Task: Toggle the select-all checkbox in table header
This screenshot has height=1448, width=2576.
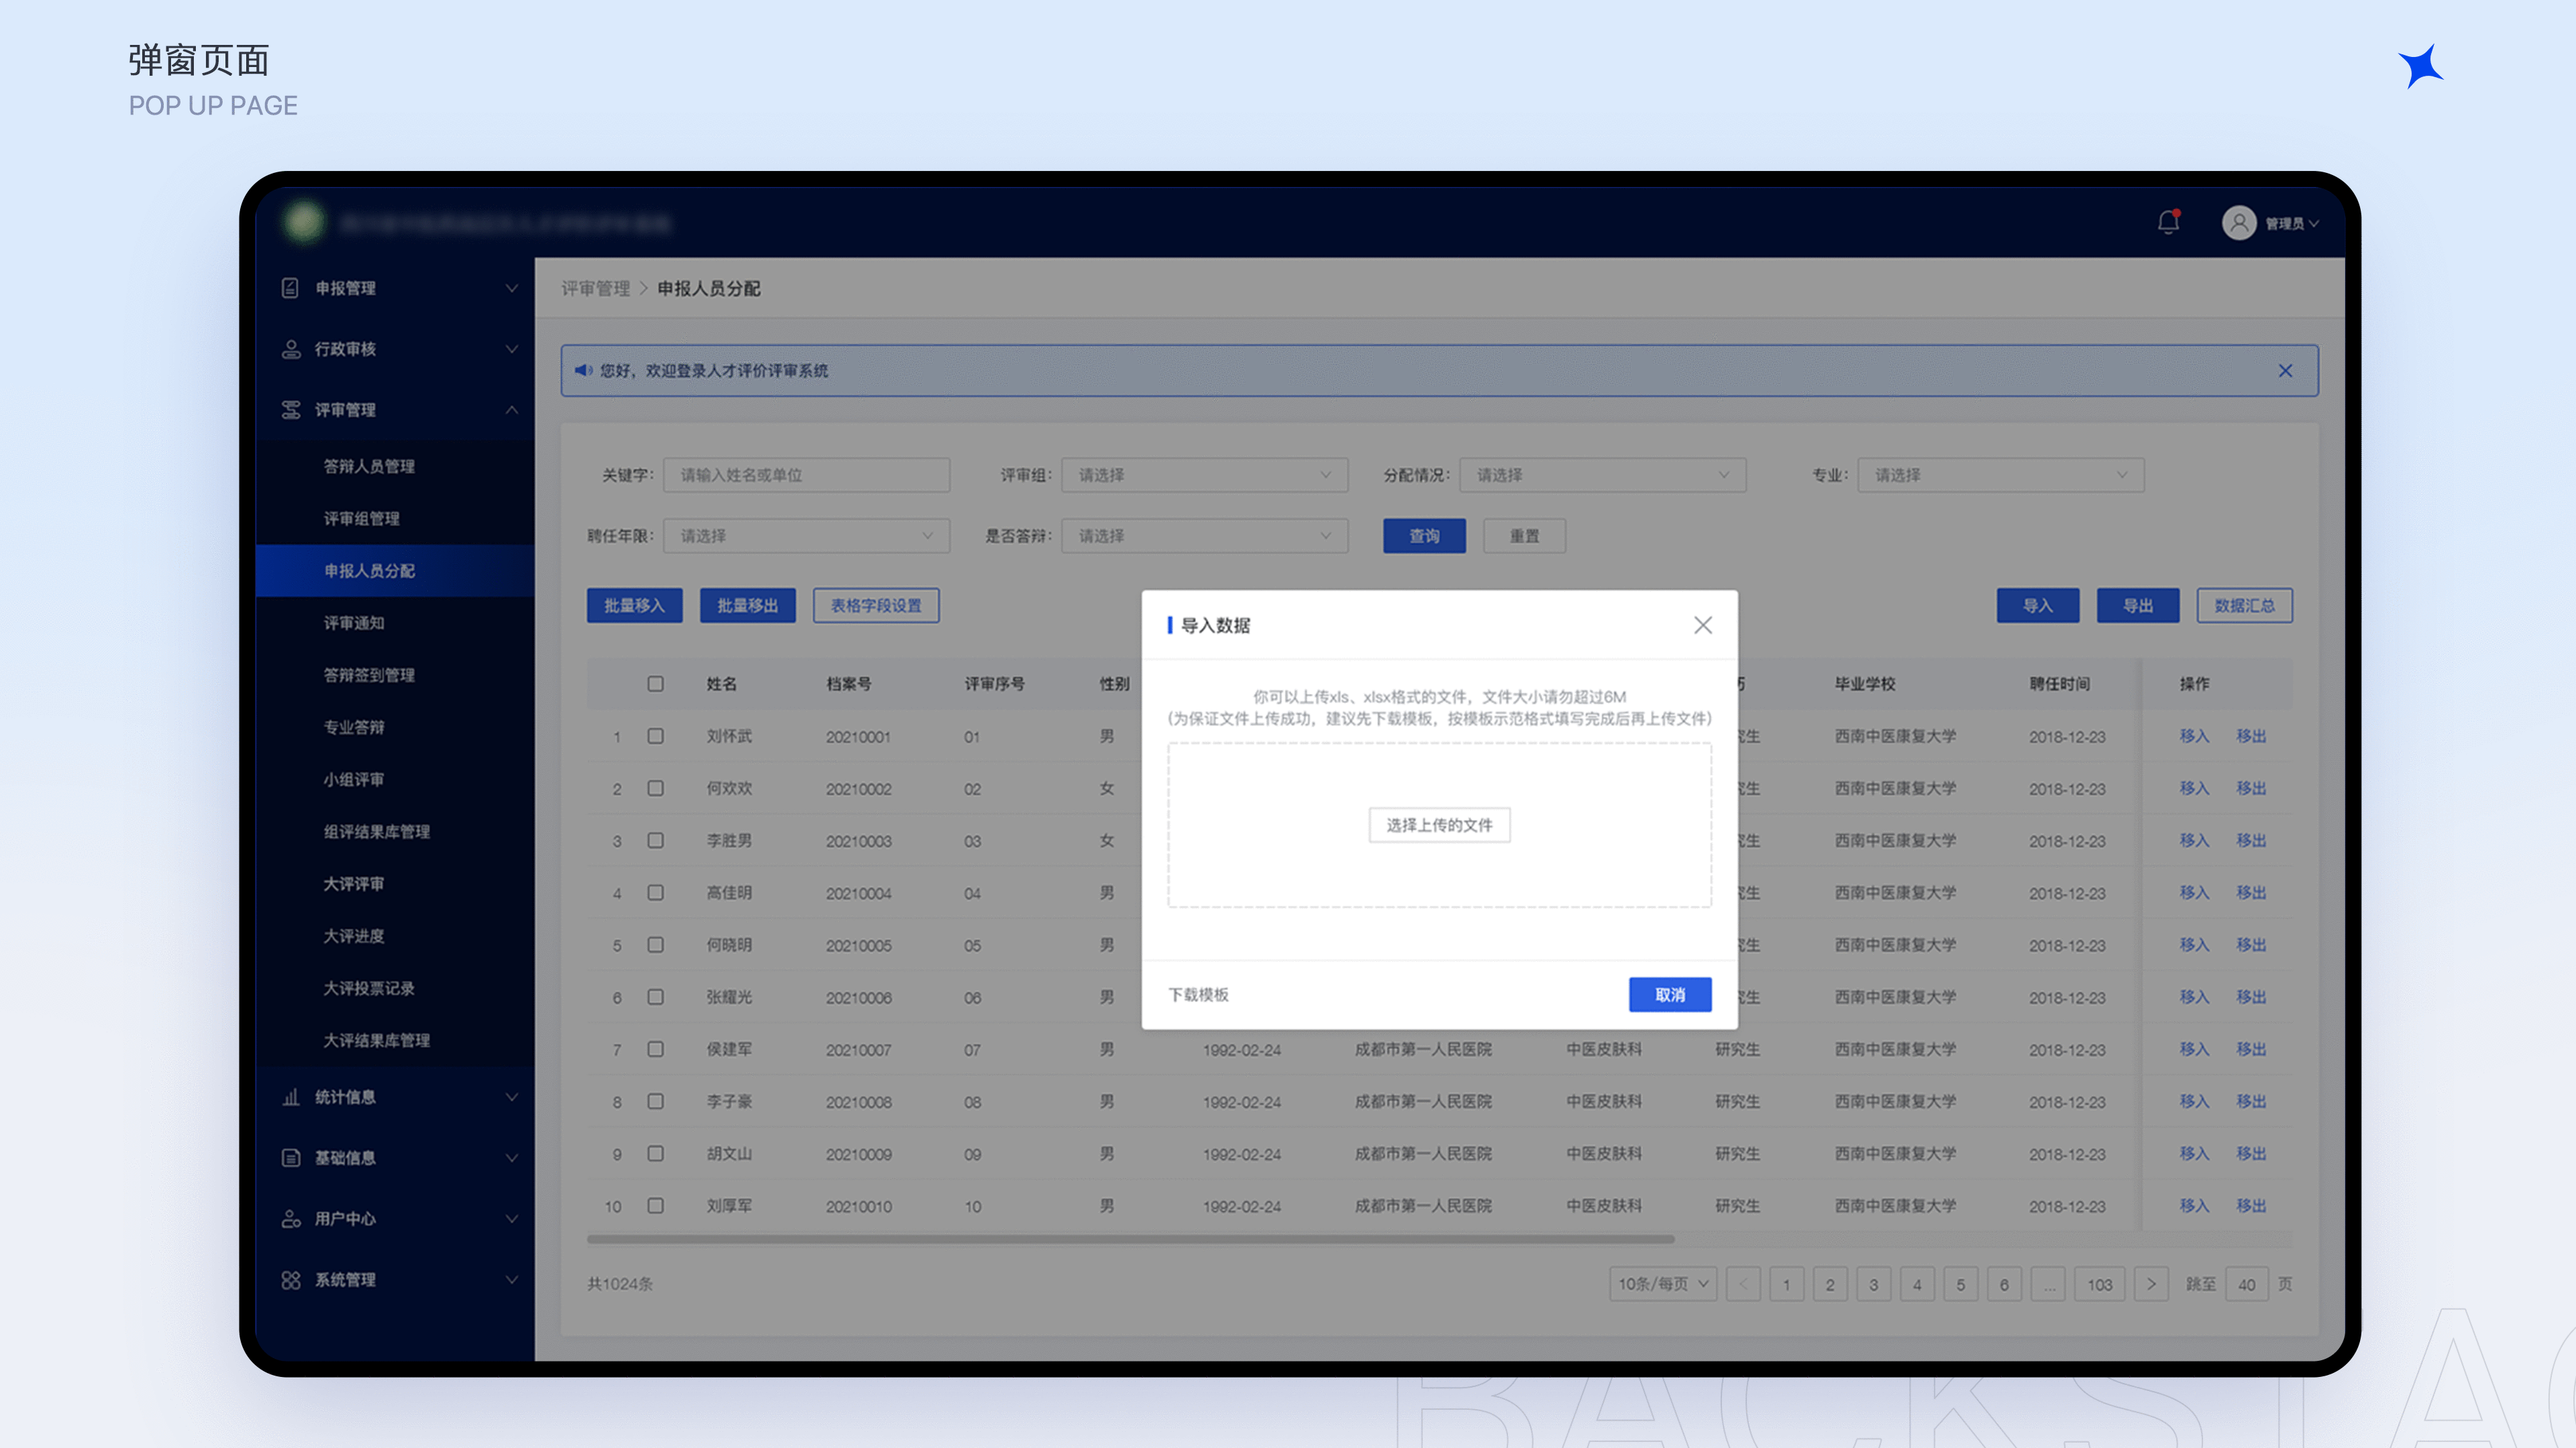Action: [655, 684]
